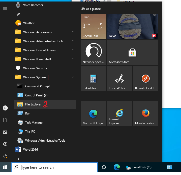
Task: Open the Haze weather tile for Crystal Lake
Action: click(x=93, y=26)
